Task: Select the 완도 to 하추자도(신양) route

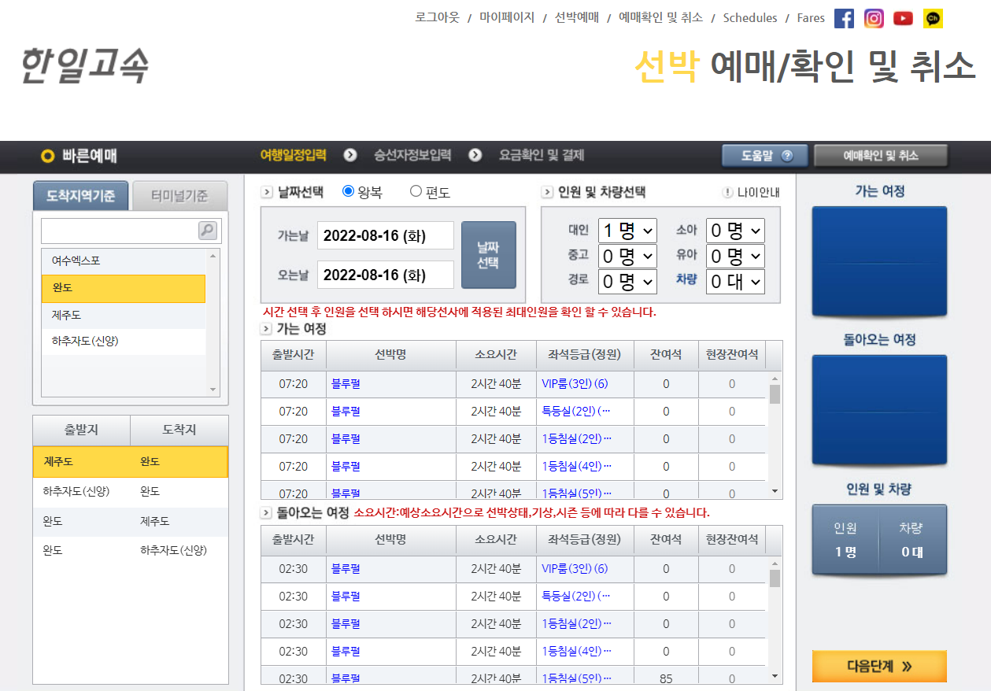Action: coord(131,551)
